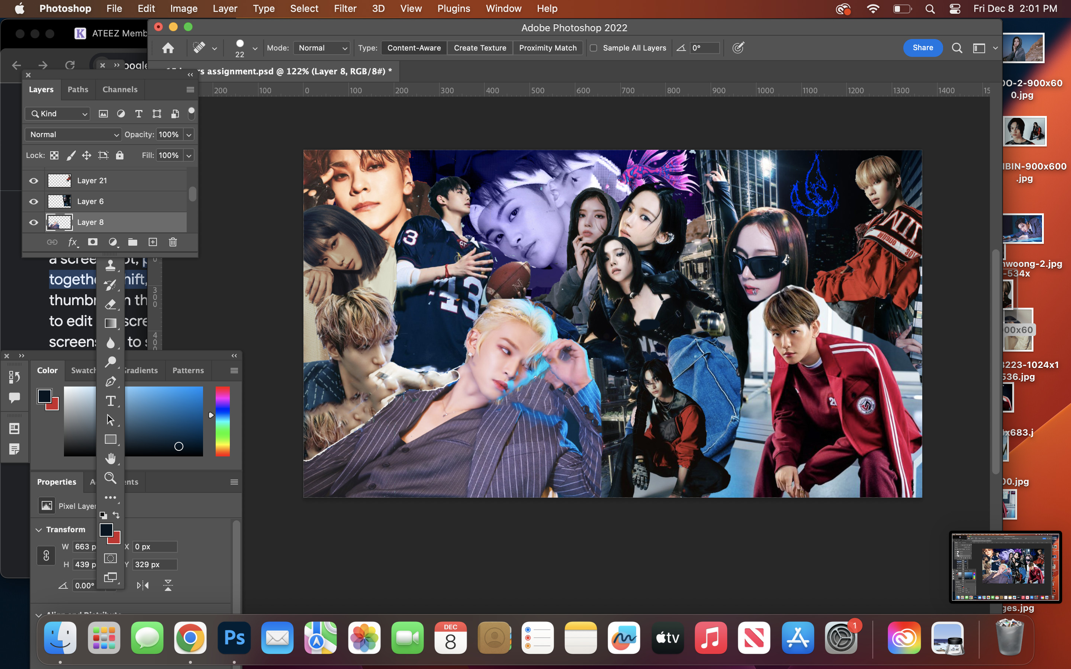Open the tool preset picker arrow
This screenshot has width=1071, height=669.
click(215, 48)
